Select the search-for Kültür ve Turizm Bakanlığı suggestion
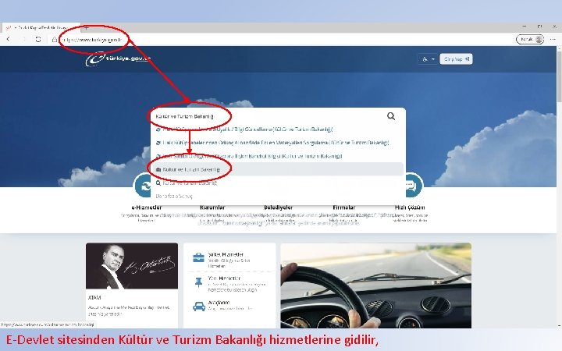 278,183
